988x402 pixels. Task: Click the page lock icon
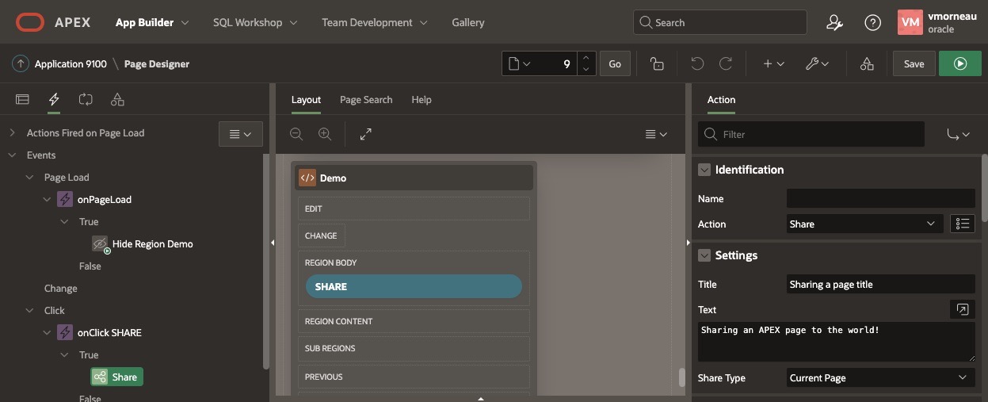[x=656, y=64]
